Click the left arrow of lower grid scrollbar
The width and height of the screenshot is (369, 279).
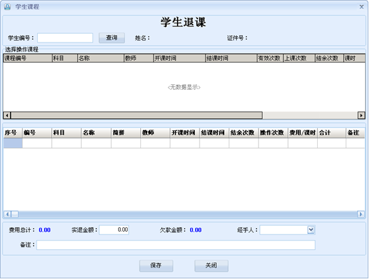(7, 214)
